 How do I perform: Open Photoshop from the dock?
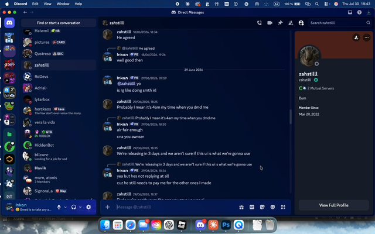click(226, 225)
